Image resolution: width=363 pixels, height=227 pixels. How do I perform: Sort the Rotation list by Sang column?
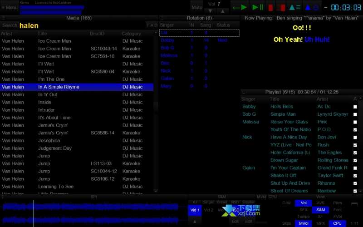pyautogui.click(x=206, y=25)
